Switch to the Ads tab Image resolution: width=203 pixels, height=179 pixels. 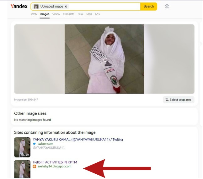pos(97,14)
